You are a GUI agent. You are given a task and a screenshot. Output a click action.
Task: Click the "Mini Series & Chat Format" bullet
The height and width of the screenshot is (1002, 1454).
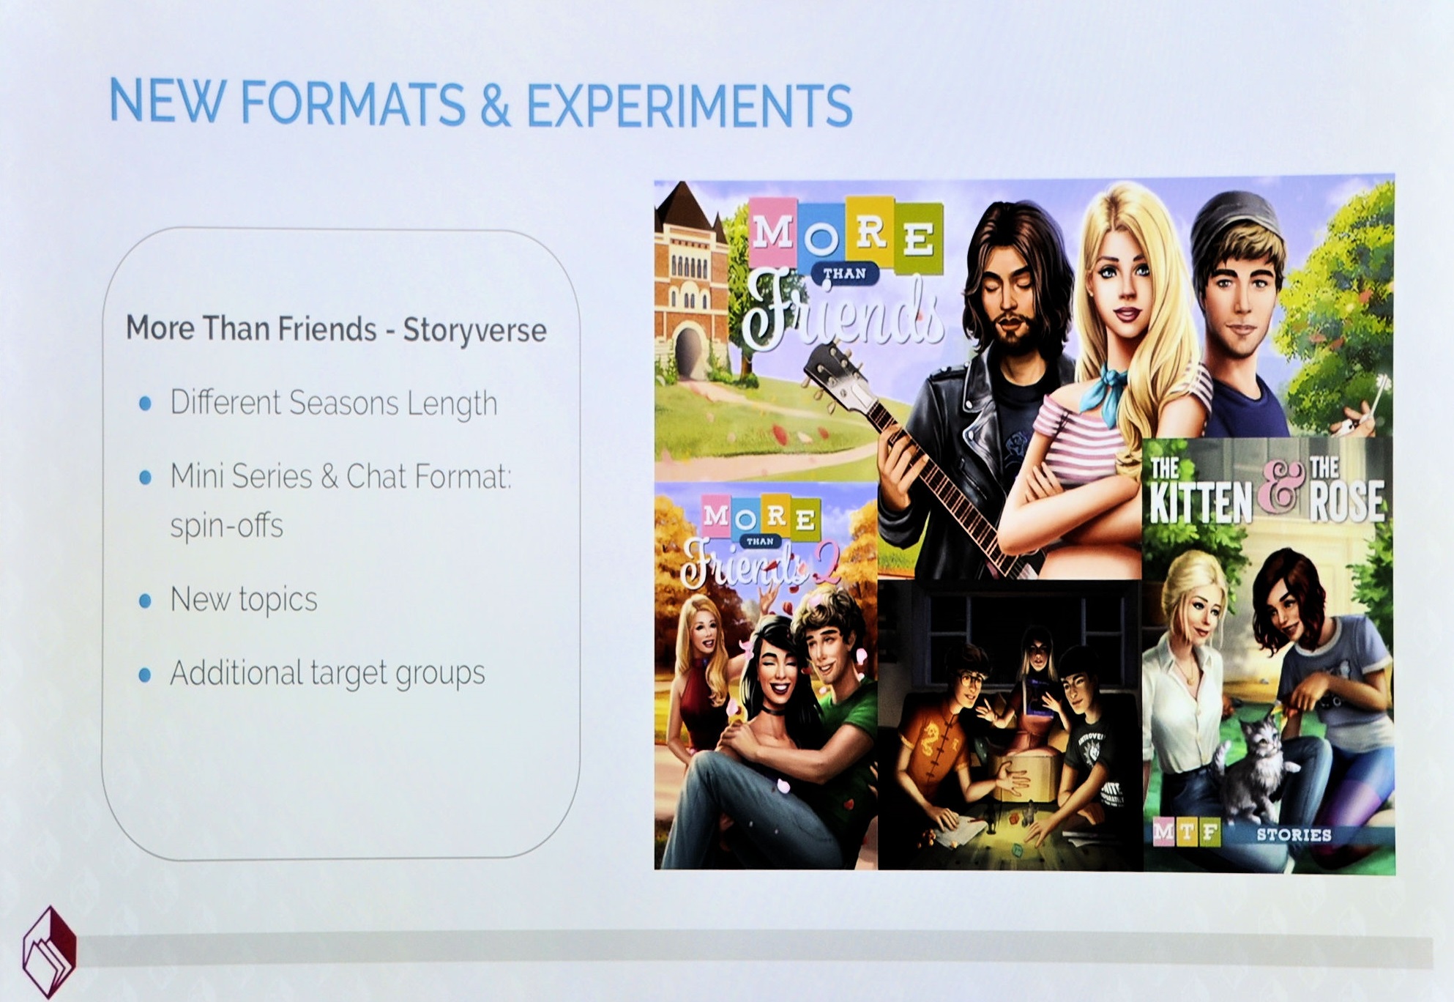(341, 500)
